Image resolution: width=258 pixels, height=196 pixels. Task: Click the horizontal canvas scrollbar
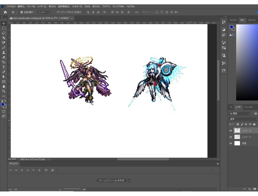click(143, 159)
